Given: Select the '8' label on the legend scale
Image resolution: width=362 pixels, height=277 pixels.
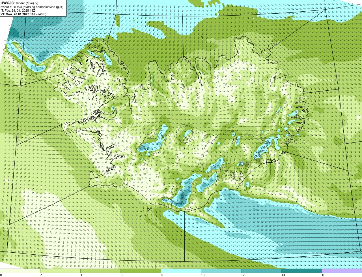Looking at the screenshot, I should coord(162,275).
